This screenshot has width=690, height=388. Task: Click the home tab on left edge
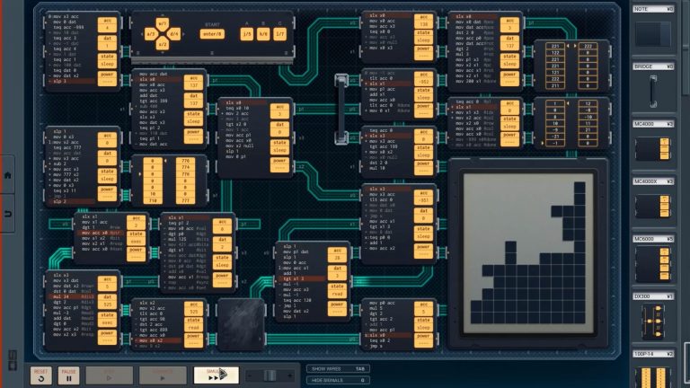7,175
